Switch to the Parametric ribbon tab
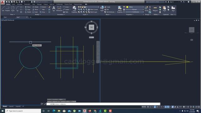 coord(27,4)
